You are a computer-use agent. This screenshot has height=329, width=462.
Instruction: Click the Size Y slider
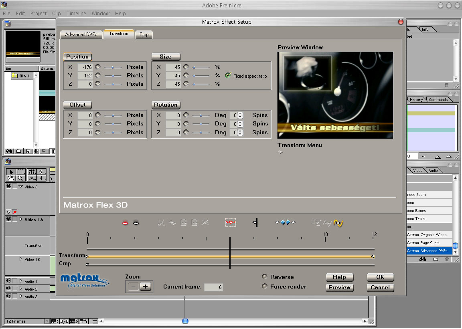pyautogui.click(x=201, y=76)
